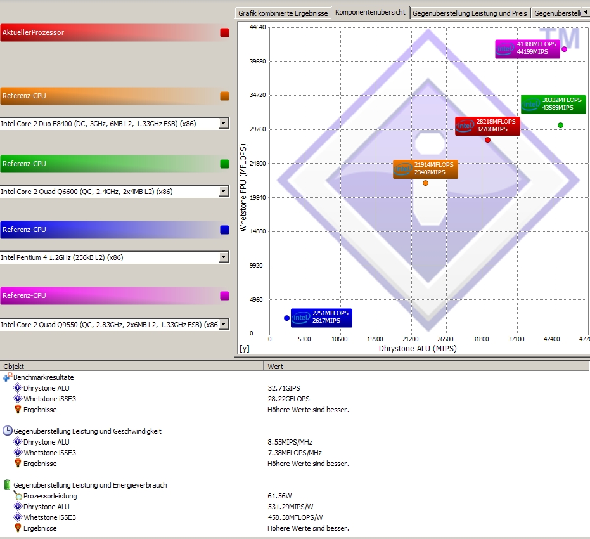Click the 8.55MIPS/MHz value
This screenshot has height=539, width=590.
coord(290,442)
